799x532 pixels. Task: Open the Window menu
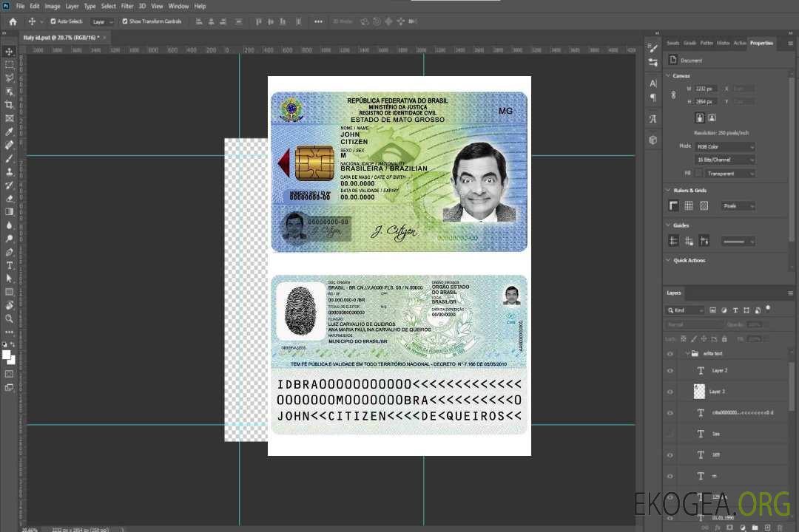click(x=178, y=6)
